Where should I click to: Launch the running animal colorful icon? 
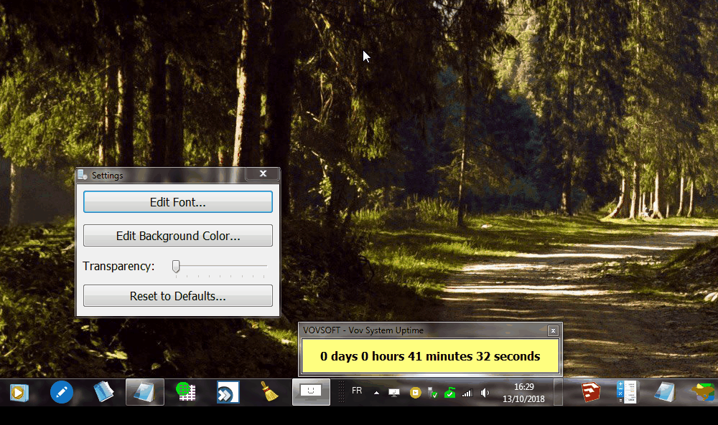704,392
